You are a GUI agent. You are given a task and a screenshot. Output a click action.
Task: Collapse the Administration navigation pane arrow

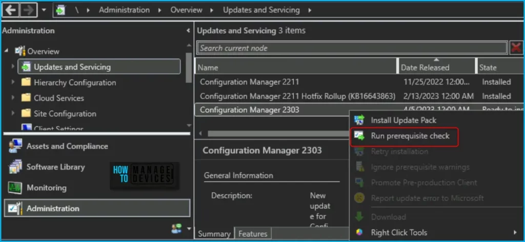188,31
